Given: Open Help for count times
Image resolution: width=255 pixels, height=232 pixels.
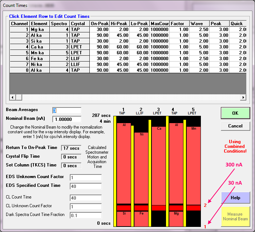Looking at the screenshot, I should click(235, 198).
